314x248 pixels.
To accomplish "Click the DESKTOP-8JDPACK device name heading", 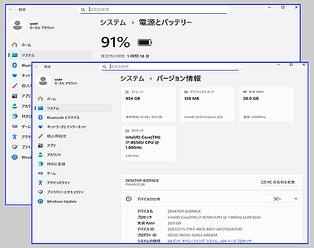I will pyautogui.click(x=142, y=180).
